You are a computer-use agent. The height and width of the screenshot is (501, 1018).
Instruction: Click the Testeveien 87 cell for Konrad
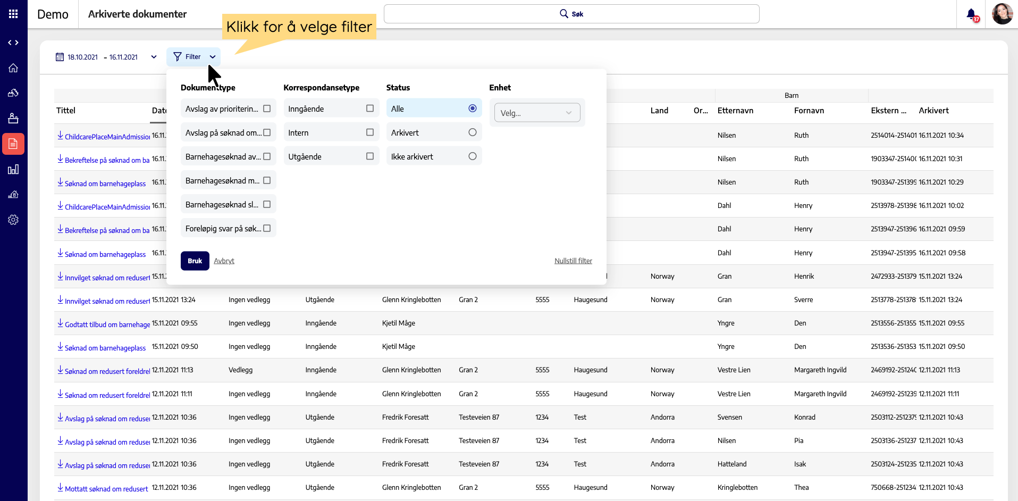click(x=479, y=417)
